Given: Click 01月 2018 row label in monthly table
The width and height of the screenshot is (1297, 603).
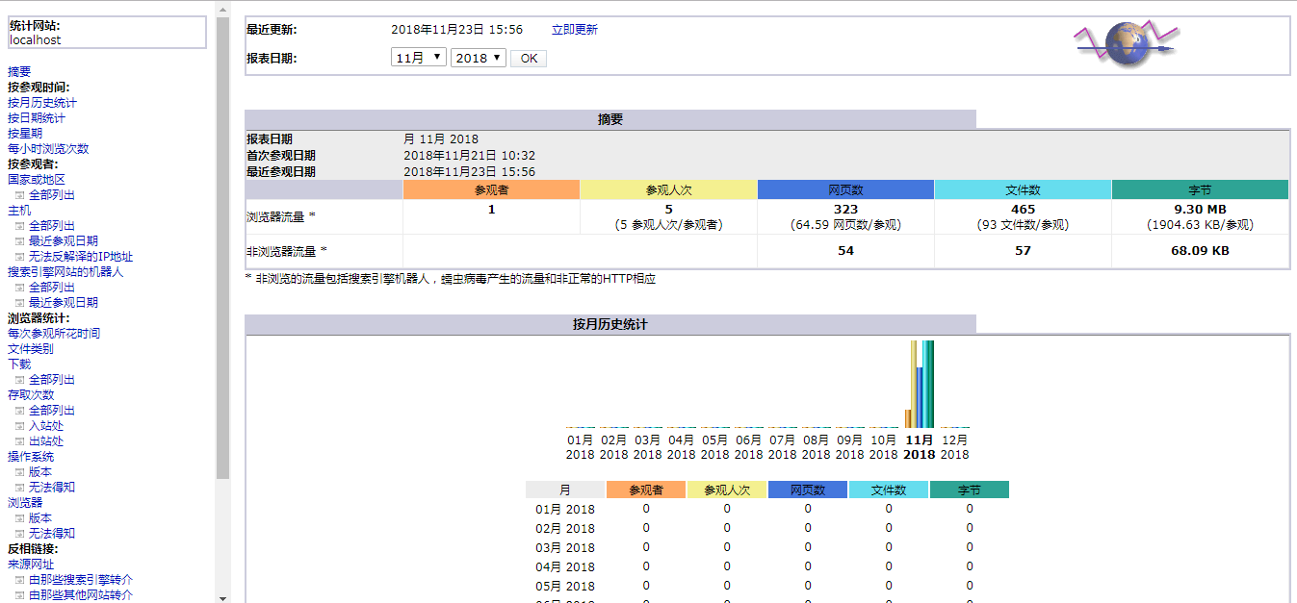Looking at the screenshot, I should [x=565, y=510].
